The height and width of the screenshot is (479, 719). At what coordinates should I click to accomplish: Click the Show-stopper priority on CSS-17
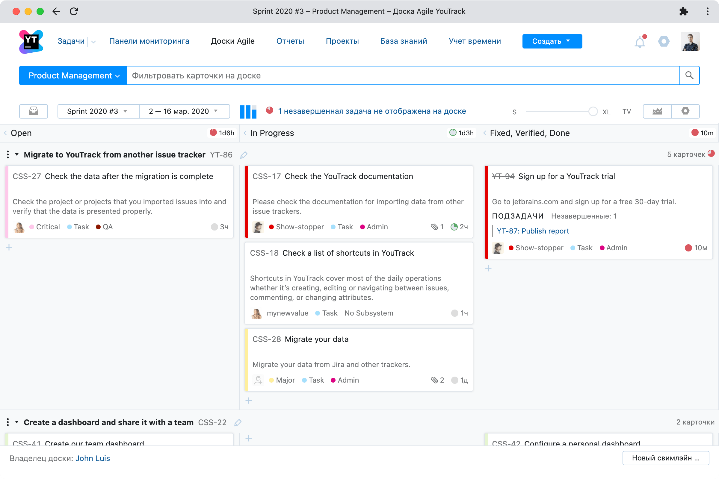pos(296,227)
